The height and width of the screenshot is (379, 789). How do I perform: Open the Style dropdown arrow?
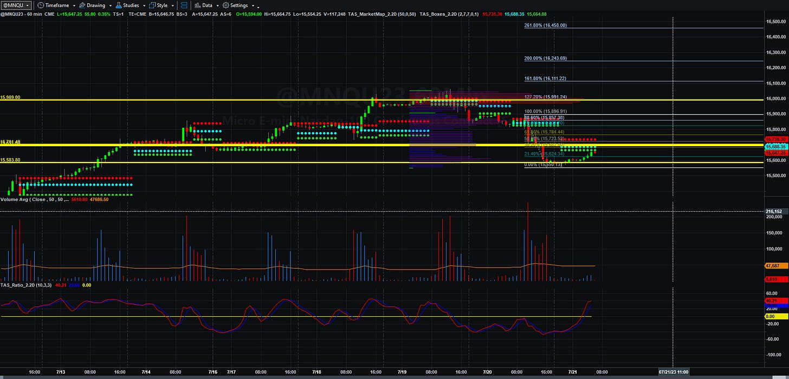[172, 6]
